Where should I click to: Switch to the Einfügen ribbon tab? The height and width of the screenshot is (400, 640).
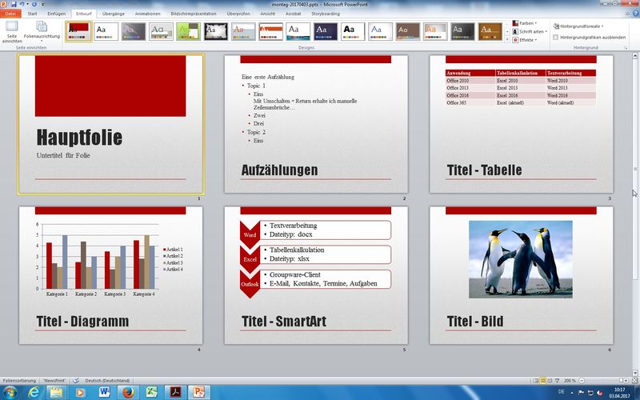coord(56,14)
